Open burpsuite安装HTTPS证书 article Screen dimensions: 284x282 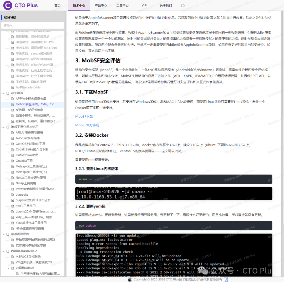[33, 200]
